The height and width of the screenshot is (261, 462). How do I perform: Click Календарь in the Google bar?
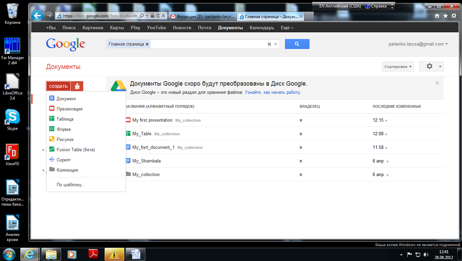[262, 28]
